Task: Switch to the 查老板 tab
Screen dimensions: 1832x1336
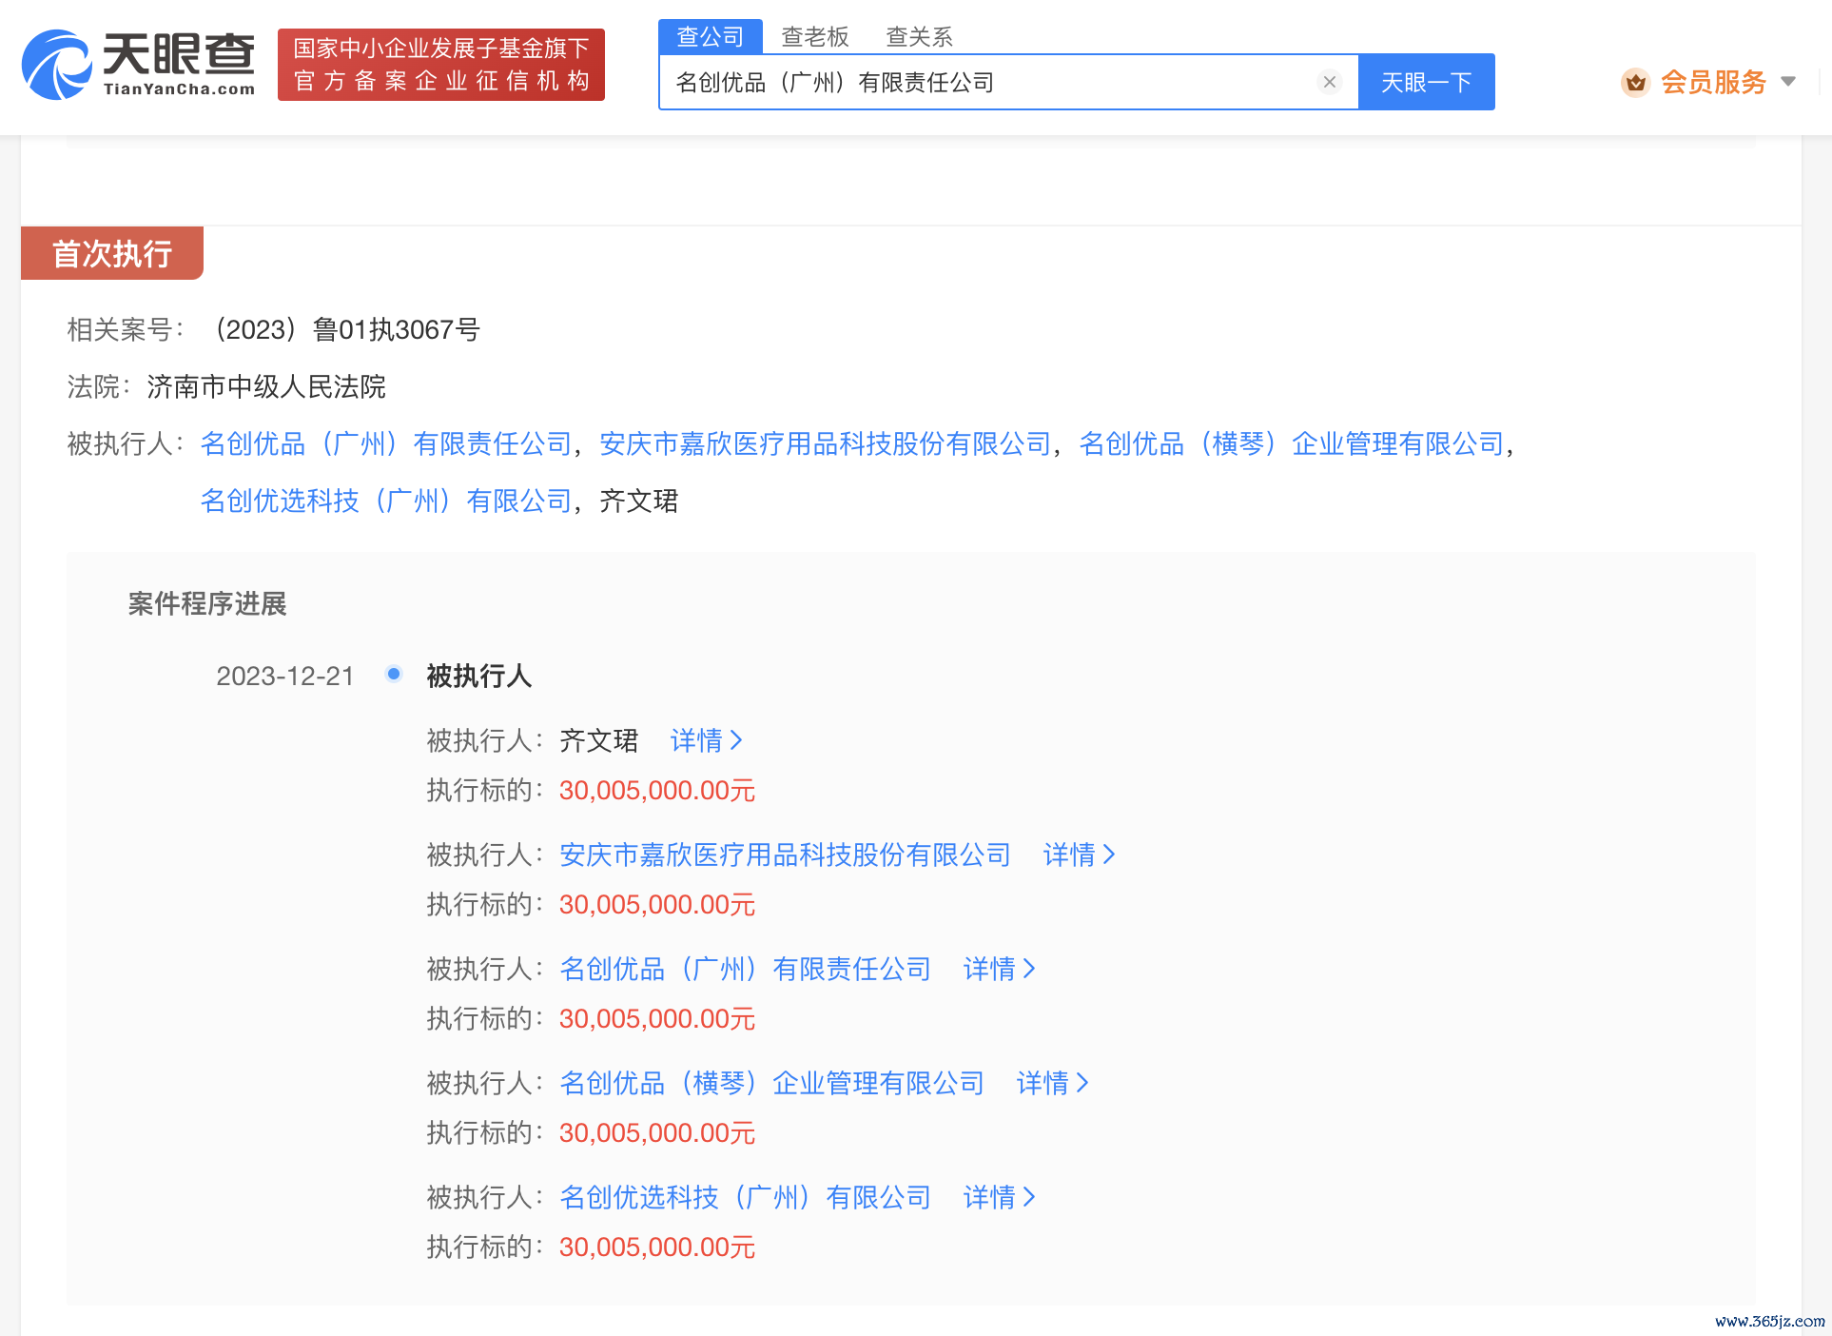Action: pos(814,37)
